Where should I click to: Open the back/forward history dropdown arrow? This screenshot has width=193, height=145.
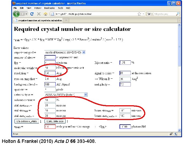(x=26, y=14)
